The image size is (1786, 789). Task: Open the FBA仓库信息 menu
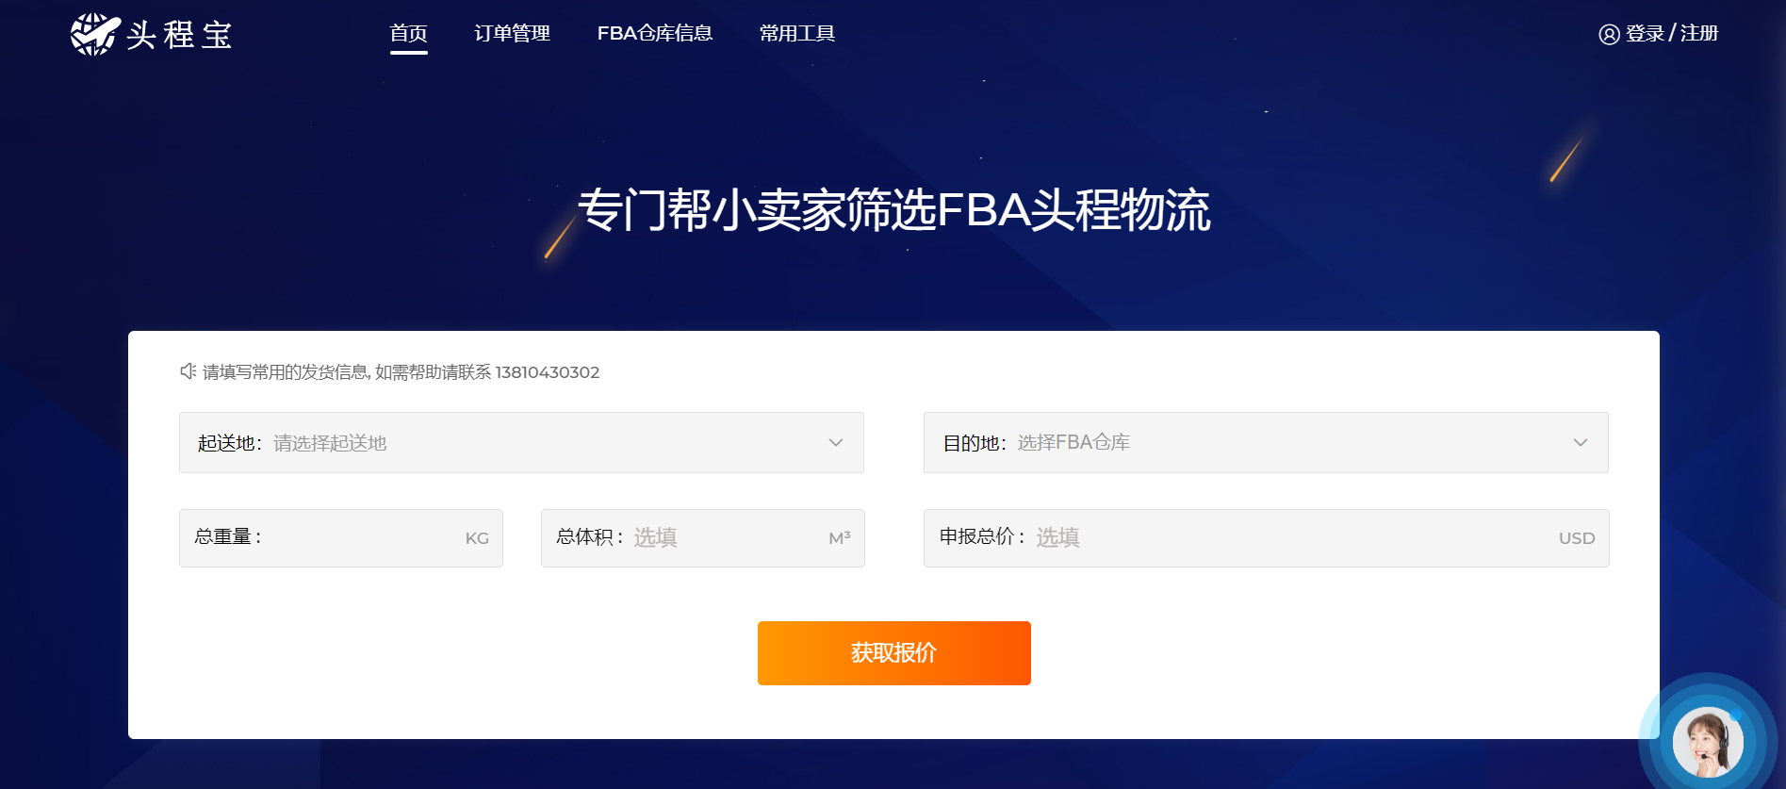(655, 34)
